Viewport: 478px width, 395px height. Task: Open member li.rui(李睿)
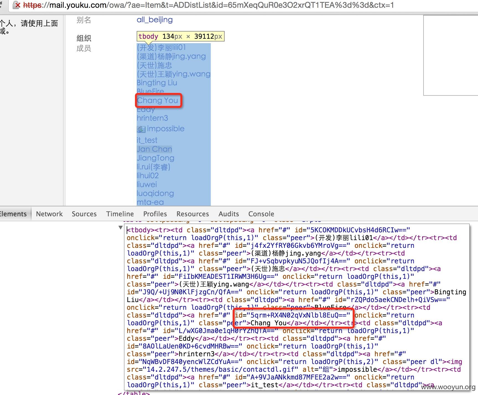[x=154, y=167]
